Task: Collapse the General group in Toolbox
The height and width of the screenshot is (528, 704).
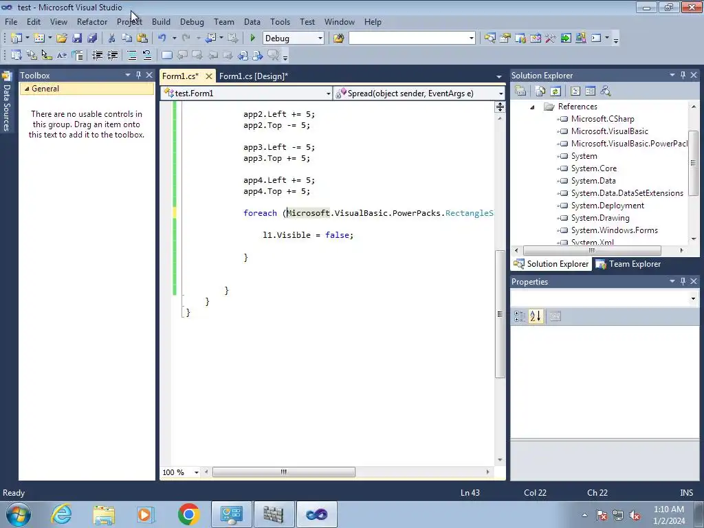Action: 27,89
